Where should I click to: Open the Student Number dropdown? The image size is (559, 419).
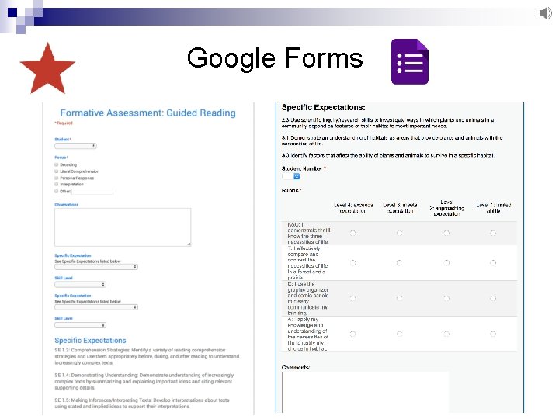point(291,176)
